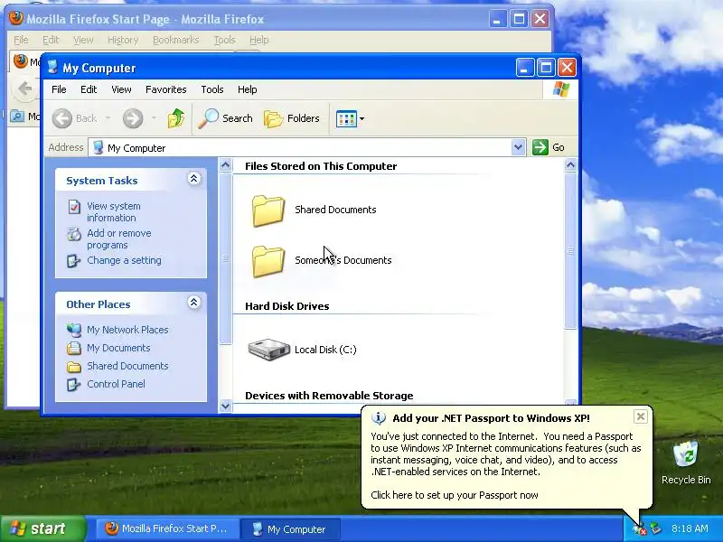This screenshot has height=542, width=723.
Task: Open the Tools menu in My Computer
Action: [x=212, y=89]
